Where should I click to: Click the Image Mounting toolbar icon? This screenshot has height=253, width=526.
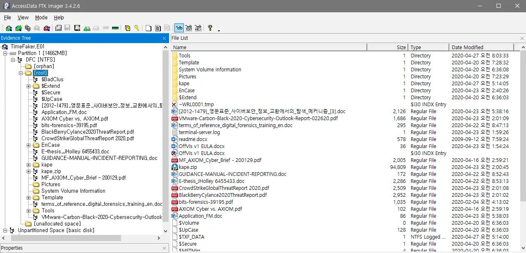coord(27,28)
